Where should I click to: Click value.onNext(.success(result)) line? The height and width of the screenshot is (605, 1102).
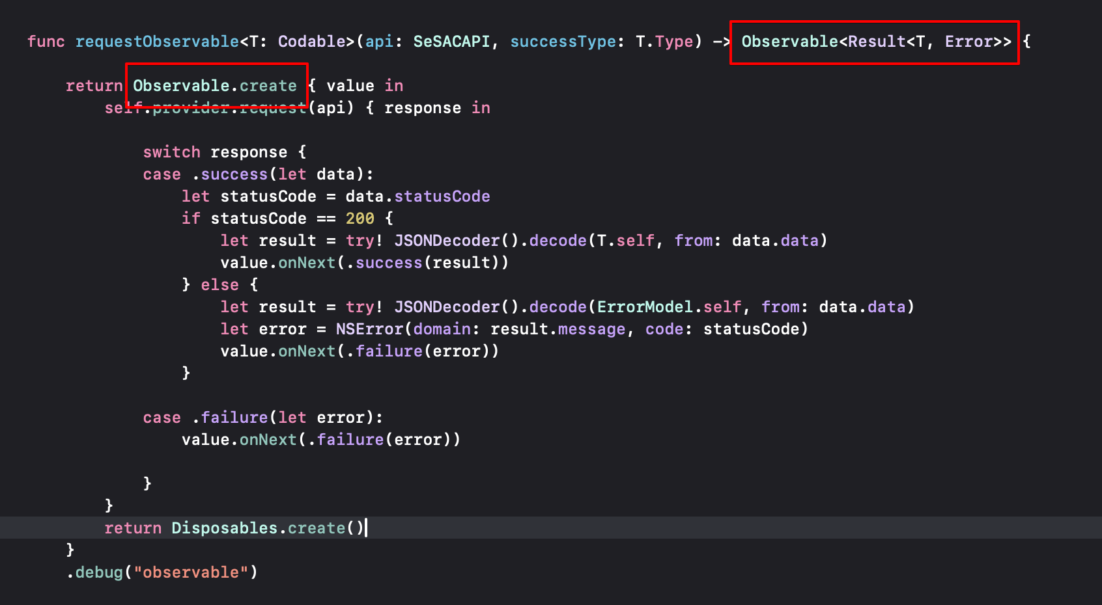click(x=365, y=263)
